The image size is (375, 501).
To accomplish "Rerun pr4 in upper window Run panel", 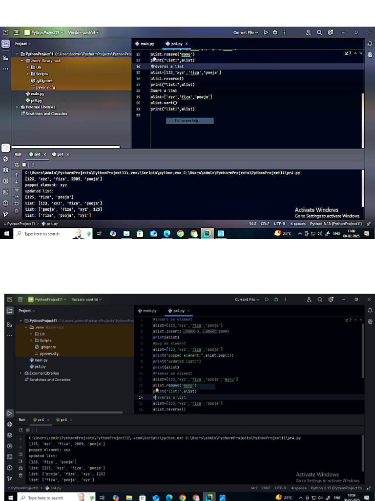I will point(17,165).
